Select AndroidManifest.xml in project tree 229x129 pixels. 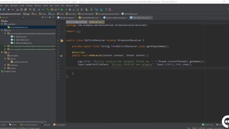click(x=18, y=27)
